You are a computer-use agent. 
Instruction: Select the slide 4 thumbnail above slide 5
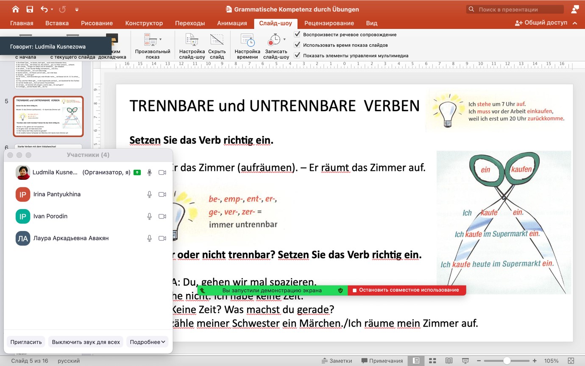point(48,75)
